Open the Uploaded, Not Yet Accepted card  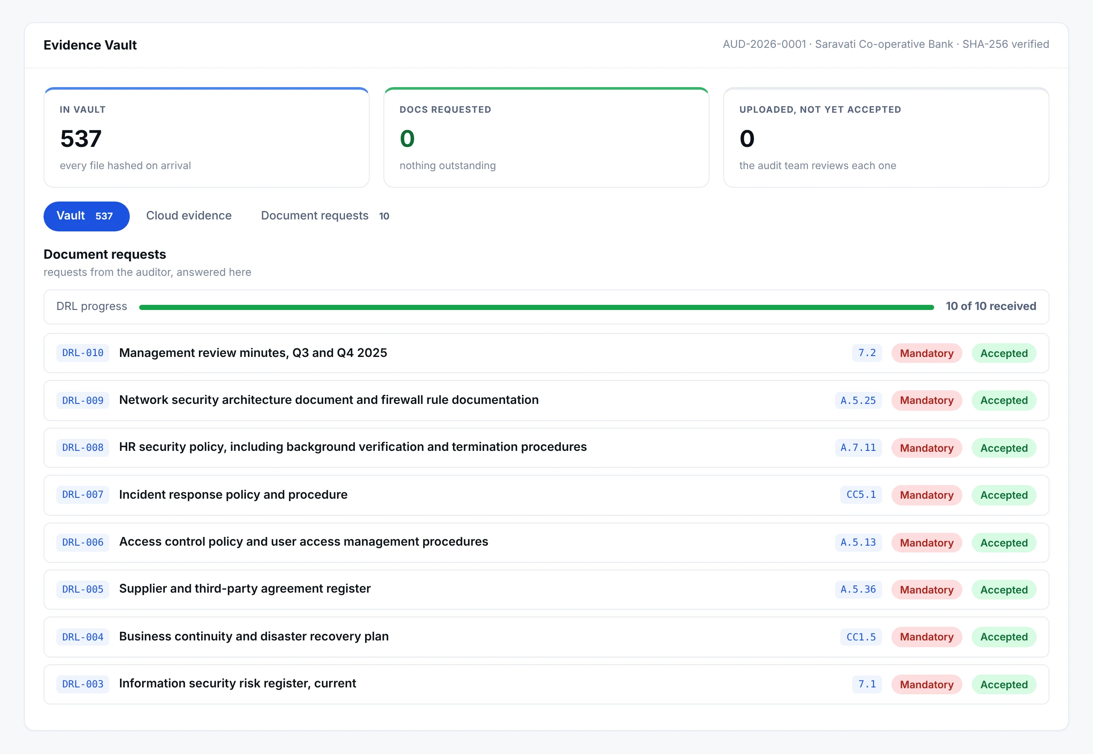tap(886, 137)
